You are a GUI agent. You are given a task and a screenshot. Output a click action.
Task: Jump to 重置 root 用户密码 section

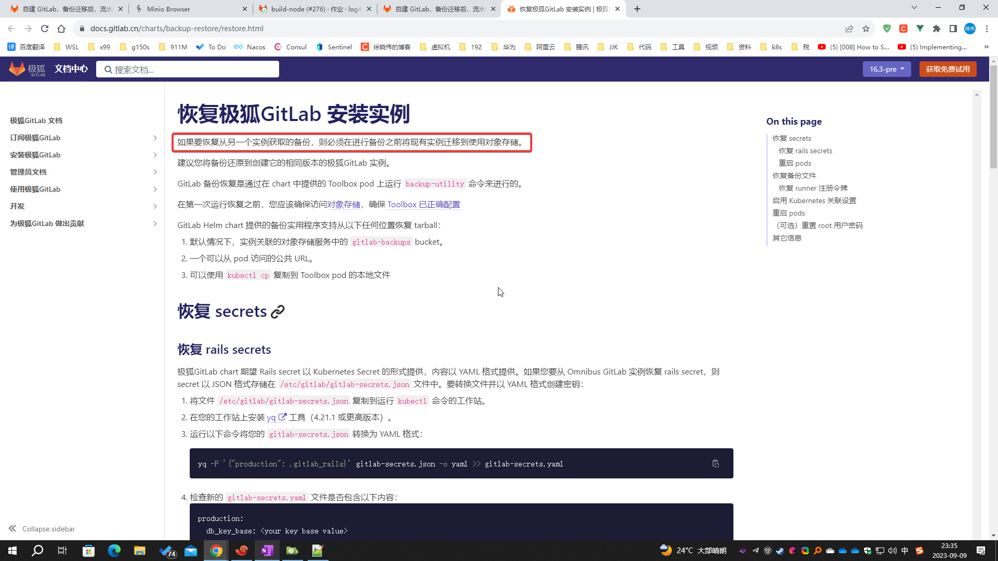pyautogui.click(x=818, y=225)
